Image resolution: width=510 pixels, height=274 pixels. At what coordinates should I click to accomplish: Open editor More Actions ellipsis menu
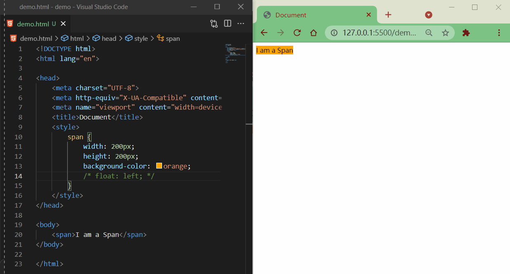[x=241, y=23]
